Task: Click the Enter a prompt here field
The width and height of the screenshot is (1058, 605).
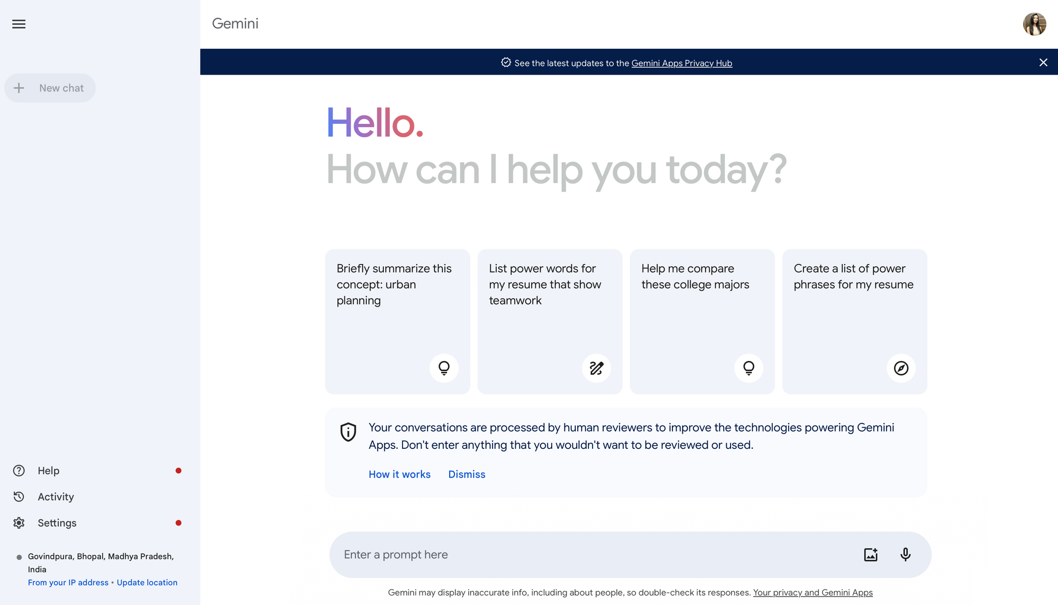Action: click(x=582, y=554)
